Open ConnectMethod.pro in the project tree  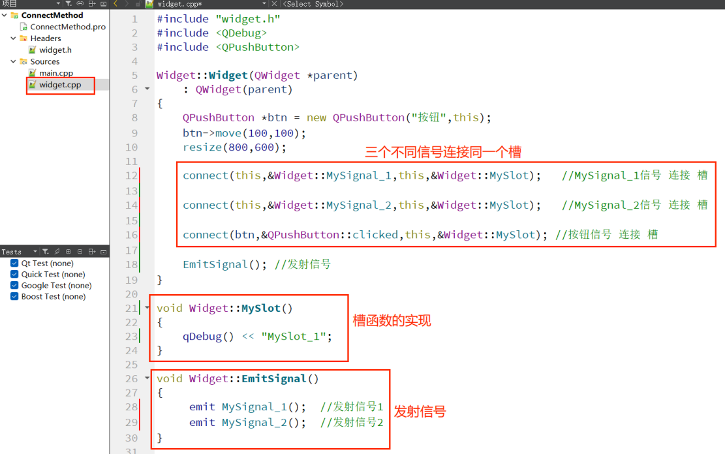coord(68,27)
